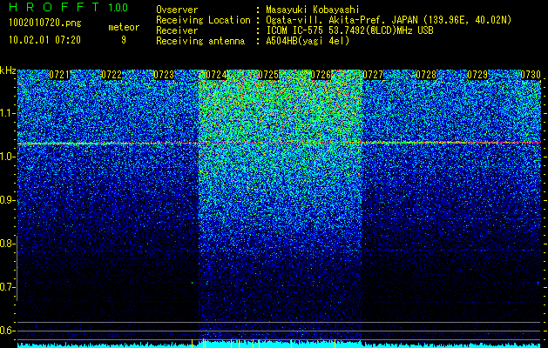Screen dimensions: 548x348
Task: Click the kHz axis unit label
Action: (8, 70)
